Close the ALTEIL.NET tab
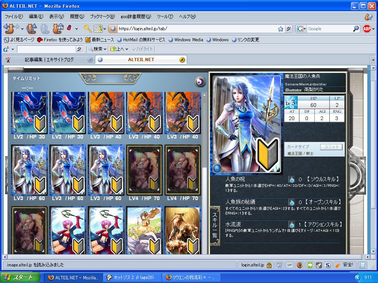Screen dimensions: 378x283 182,60
